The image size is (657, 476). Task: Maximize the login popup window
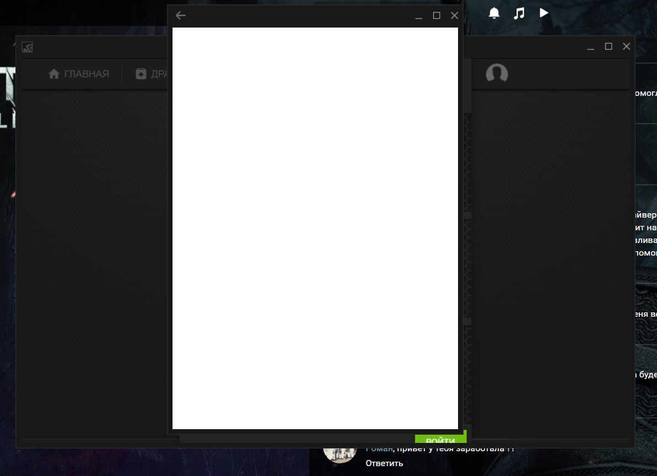point(437,15)
